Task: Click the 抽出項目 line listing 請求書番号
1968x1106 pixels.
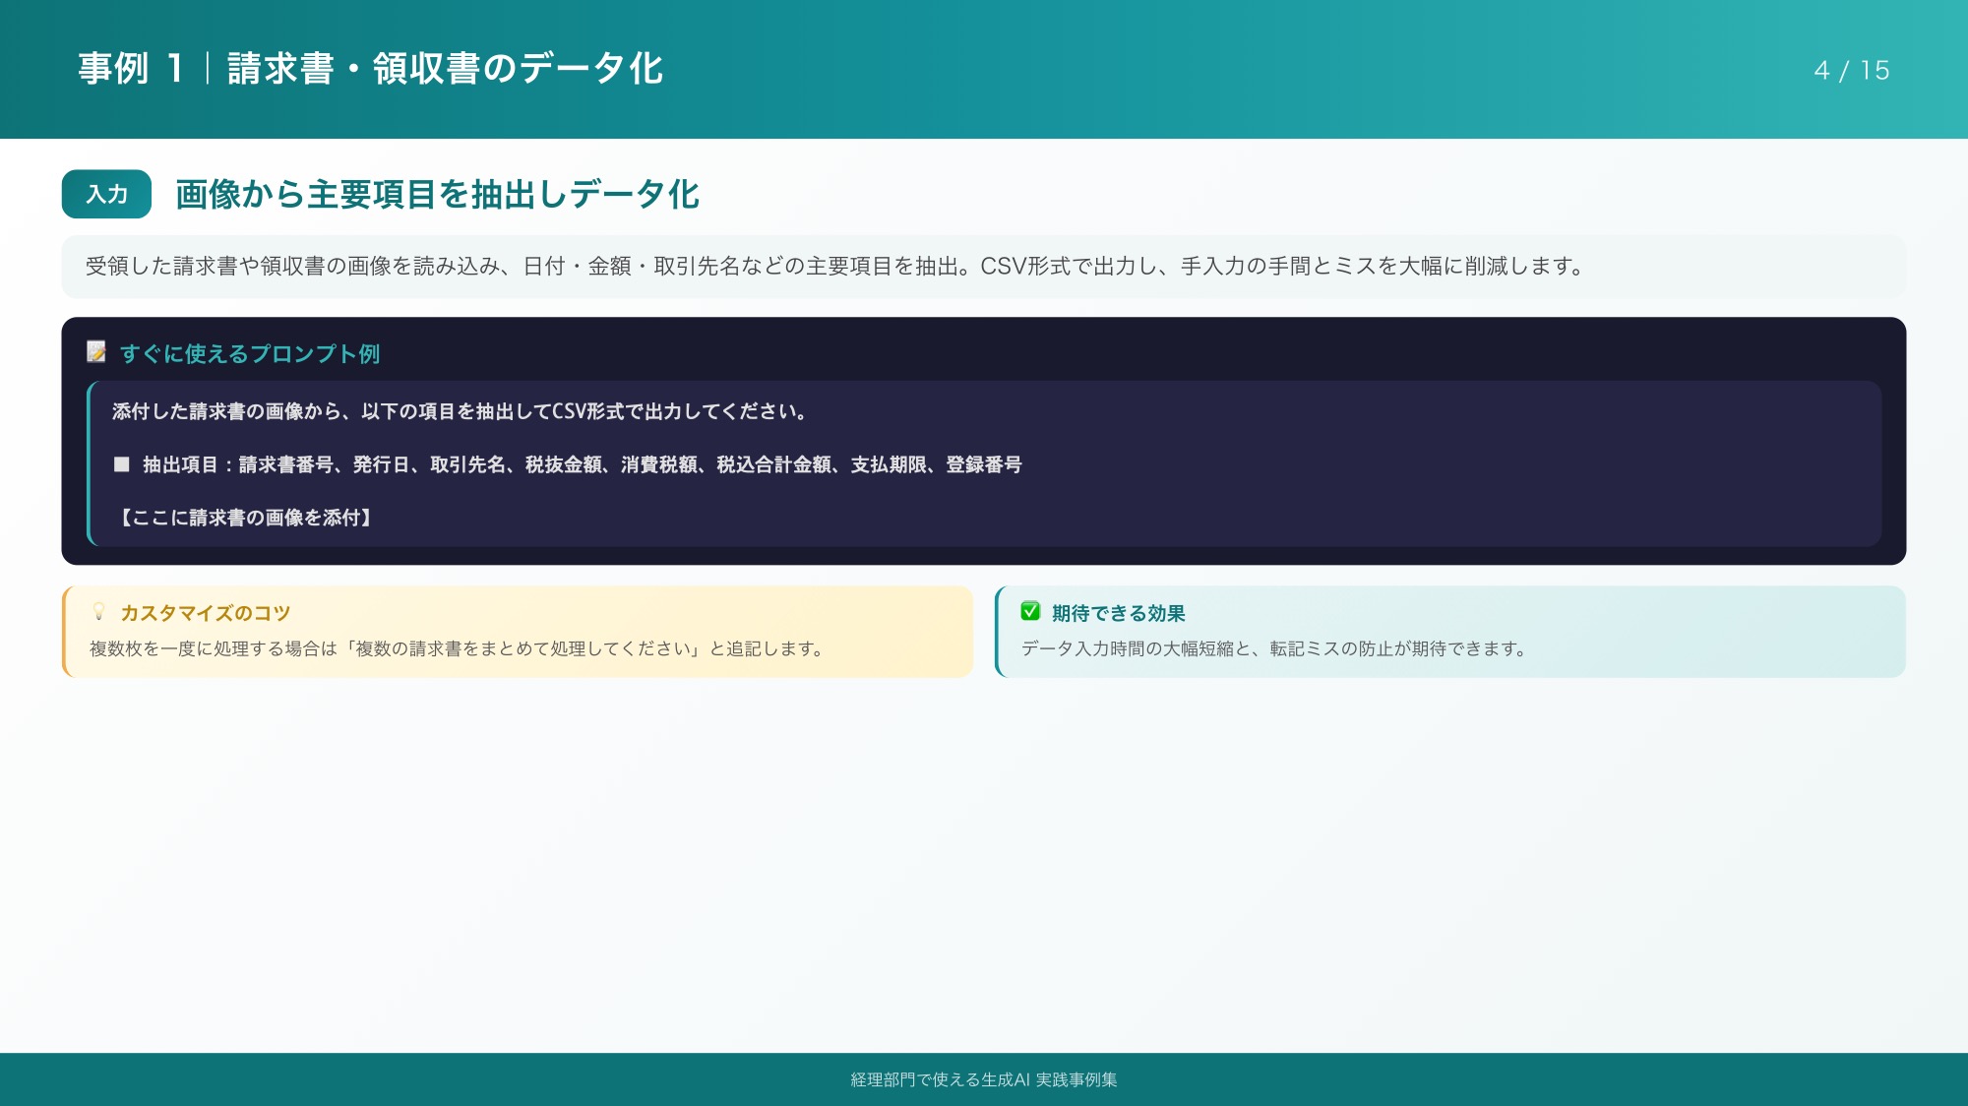Action: 583,464
